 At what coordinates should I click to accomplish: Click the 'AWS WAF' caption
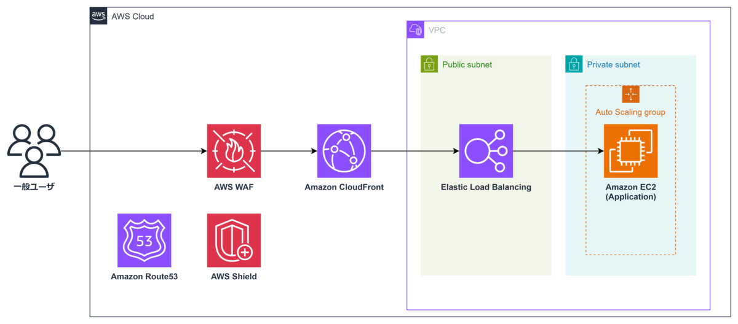tap(234, 187)
